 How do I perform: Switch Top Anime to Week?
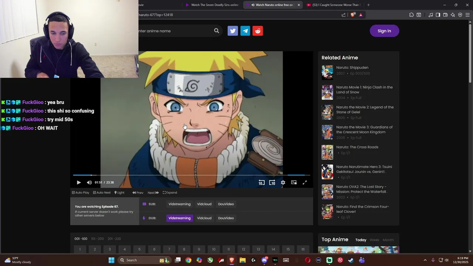(x=374, y=240)
